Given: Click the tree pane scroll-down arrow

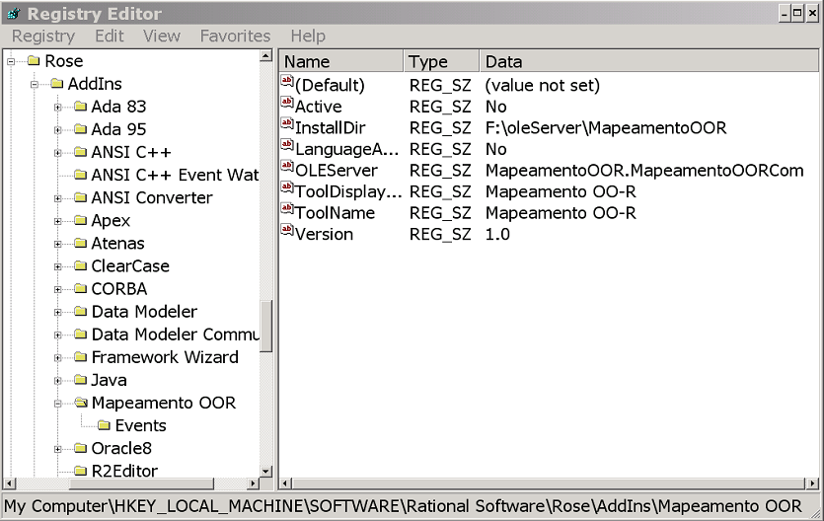Looking at the screenshot, I should coord(265,471).
